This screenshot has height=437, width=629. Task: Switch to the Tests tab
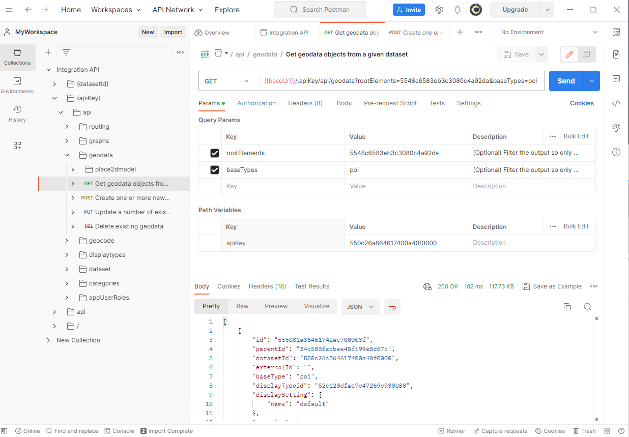tap(437, 103)
